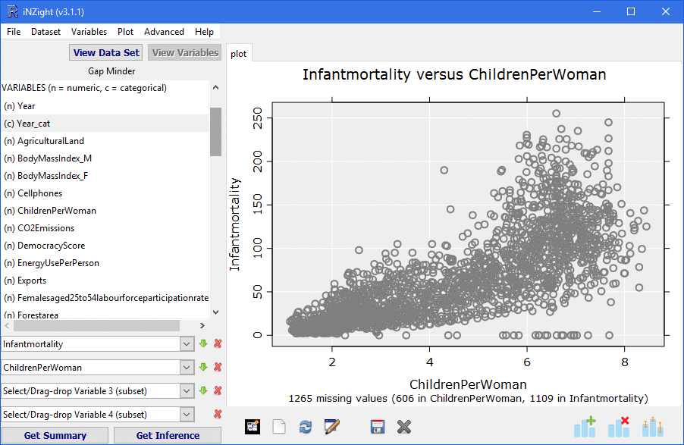
Task: Open the Variable 3 subset dropdown
Action: 187,391
